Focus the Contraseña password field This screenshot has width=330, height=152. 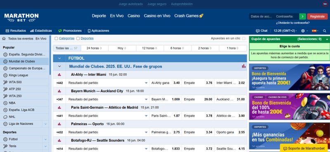(286, 16)
